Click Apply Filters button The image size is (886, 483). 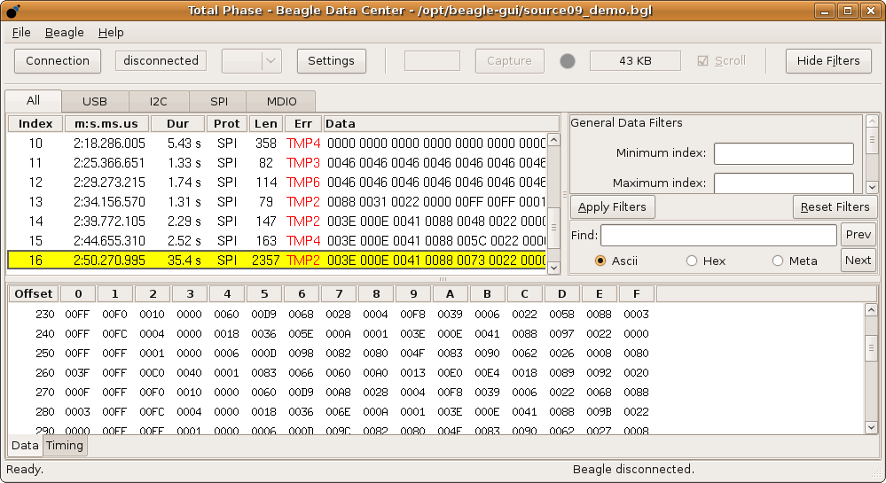[x=612, y=206]
